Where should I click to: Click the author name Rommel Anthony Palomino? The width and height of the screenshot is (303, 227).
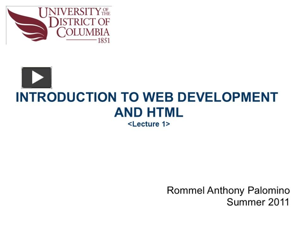tap(229, 190)
